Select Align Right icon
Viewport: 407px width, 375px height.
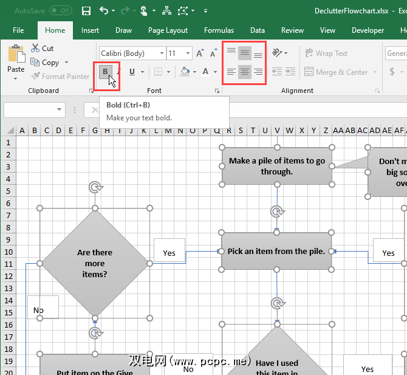pos(258,72)
